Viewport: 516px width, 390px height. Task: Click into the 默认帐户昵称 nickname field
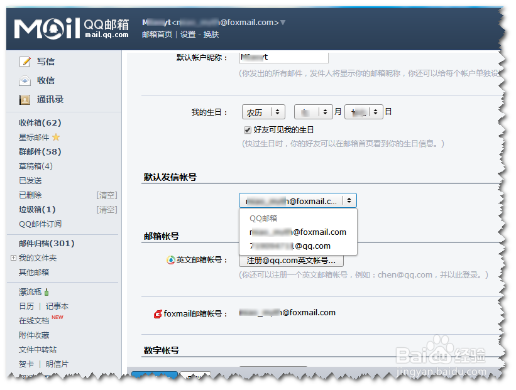[x=283, y=57]
